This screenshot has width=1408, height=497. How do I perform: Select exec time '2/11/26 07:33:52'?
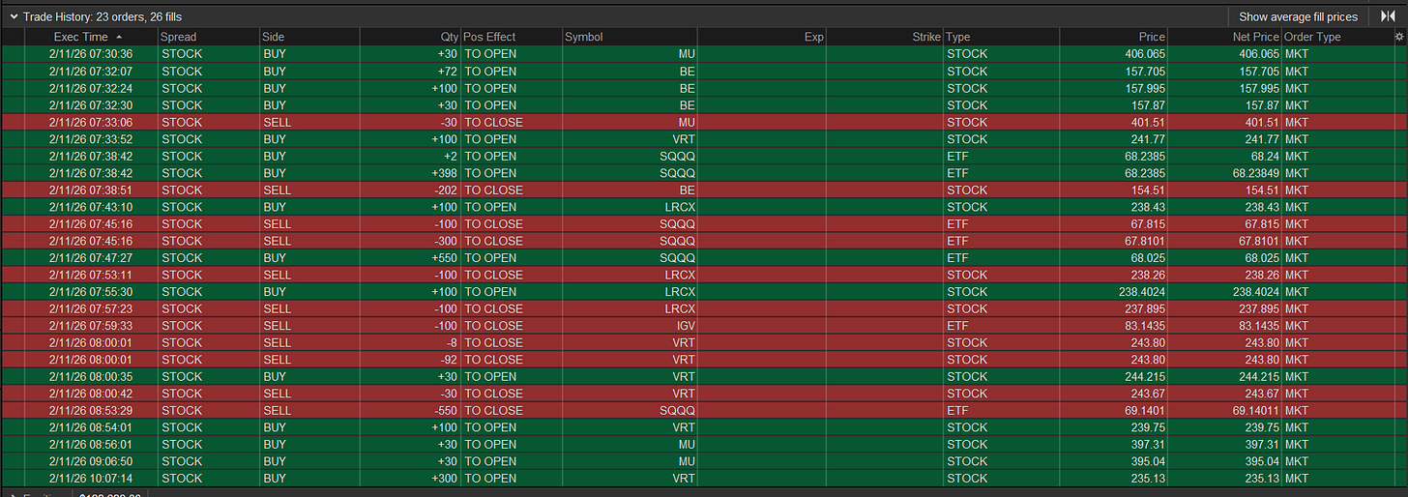[x=90, y=139]
